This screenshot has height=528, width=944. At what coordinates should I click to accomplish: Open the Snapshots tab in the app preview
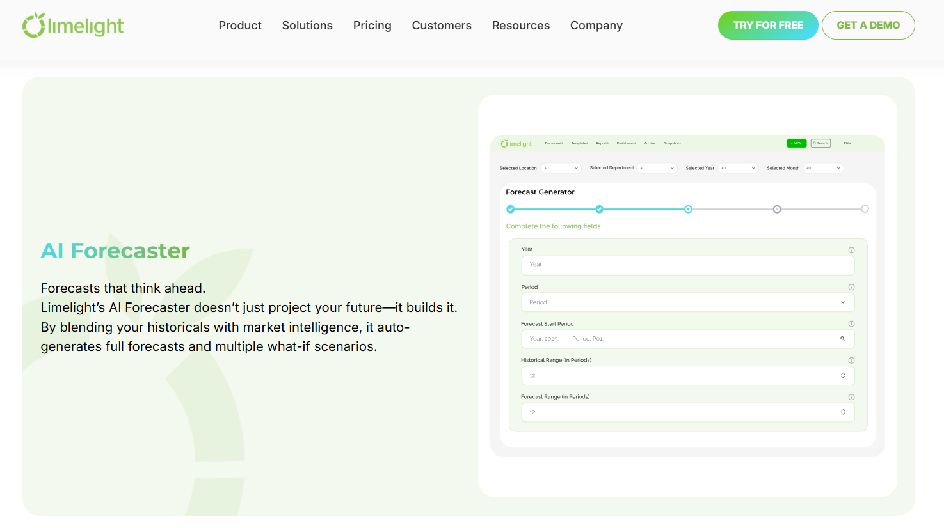(673, 143)
